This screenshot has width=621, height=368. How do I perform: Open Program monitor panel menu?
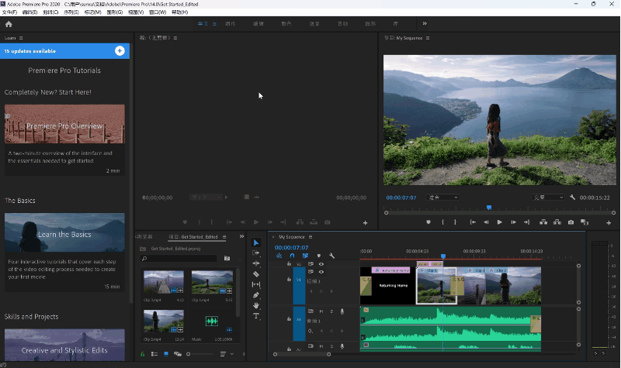coord(428,38)
